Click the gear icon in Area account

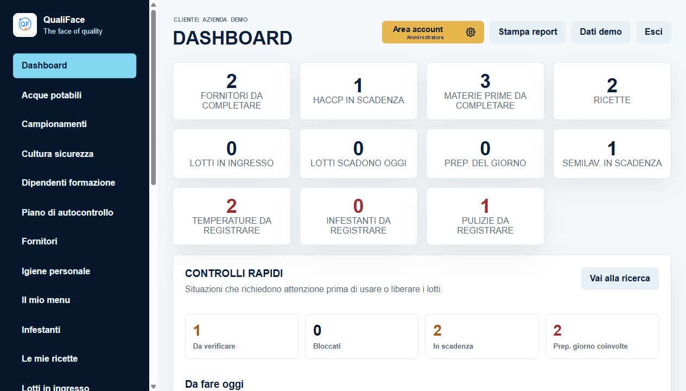tap(471, 32)
